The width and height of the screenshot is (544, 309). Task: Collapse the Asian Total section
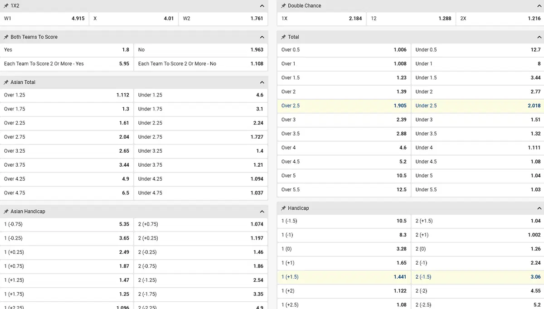click(x=262, y=82)
